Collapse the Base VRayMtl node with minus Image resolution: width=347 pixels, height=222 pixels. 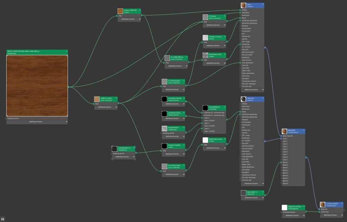[263, 4]
